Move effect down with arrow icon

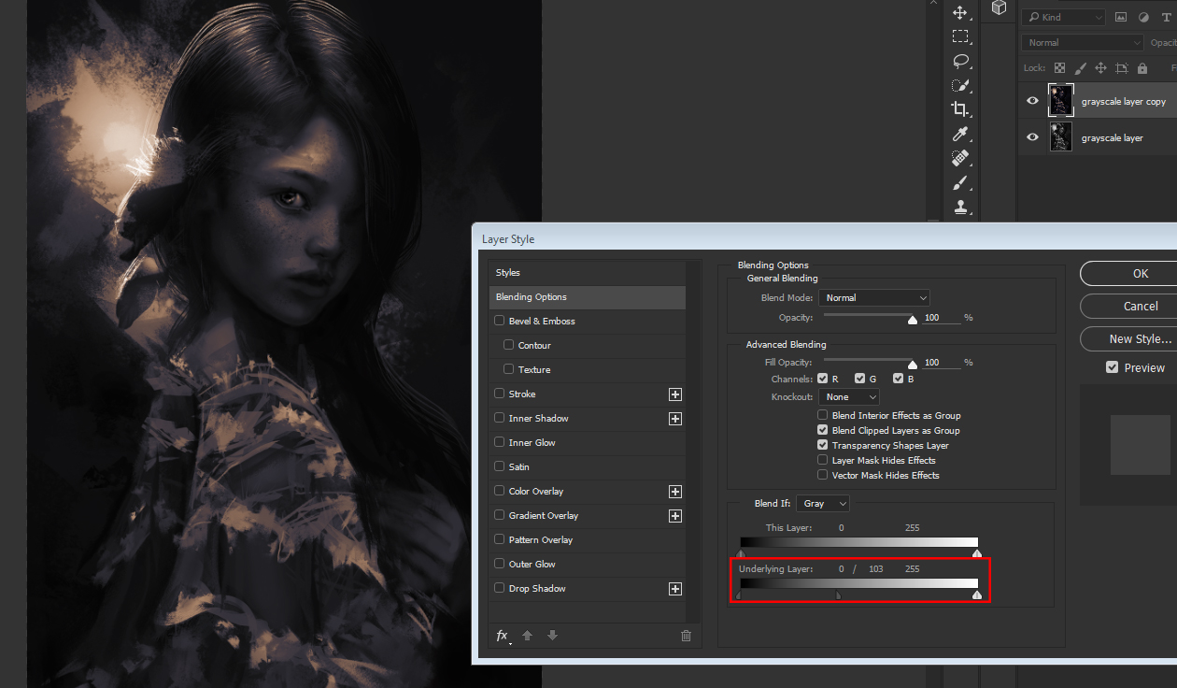point(552,636)
